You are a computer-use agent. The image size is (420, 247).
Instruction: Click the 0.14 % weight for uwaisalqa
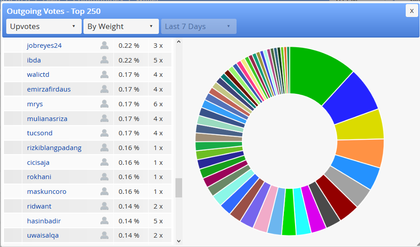[x=129, y=235]
